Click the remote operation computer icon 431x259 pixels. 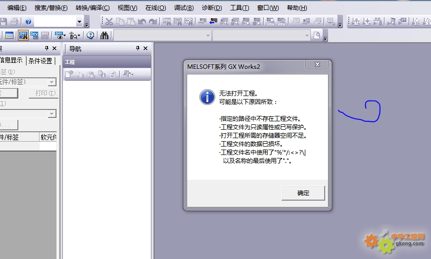click(x=331, y=21)
